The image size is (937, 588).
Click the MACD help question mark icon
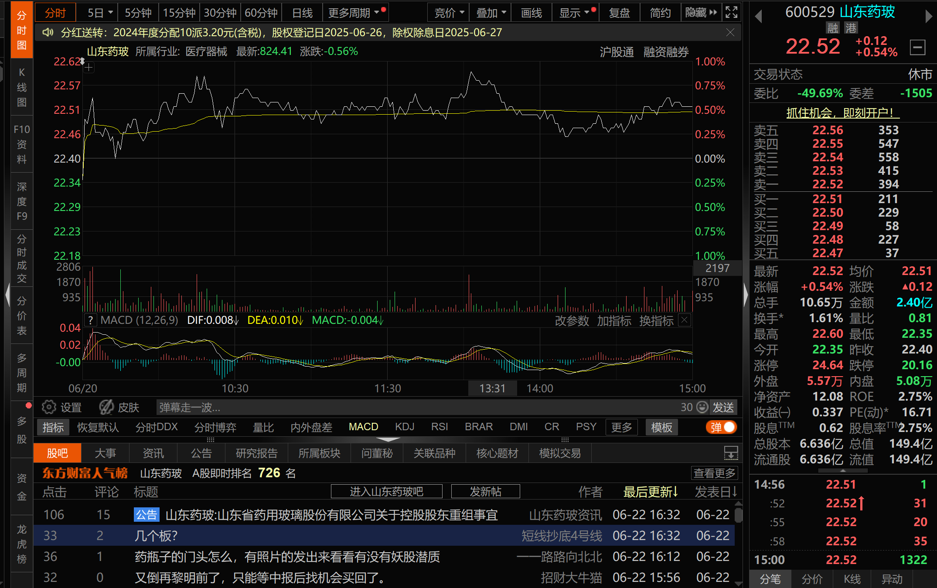90,320
